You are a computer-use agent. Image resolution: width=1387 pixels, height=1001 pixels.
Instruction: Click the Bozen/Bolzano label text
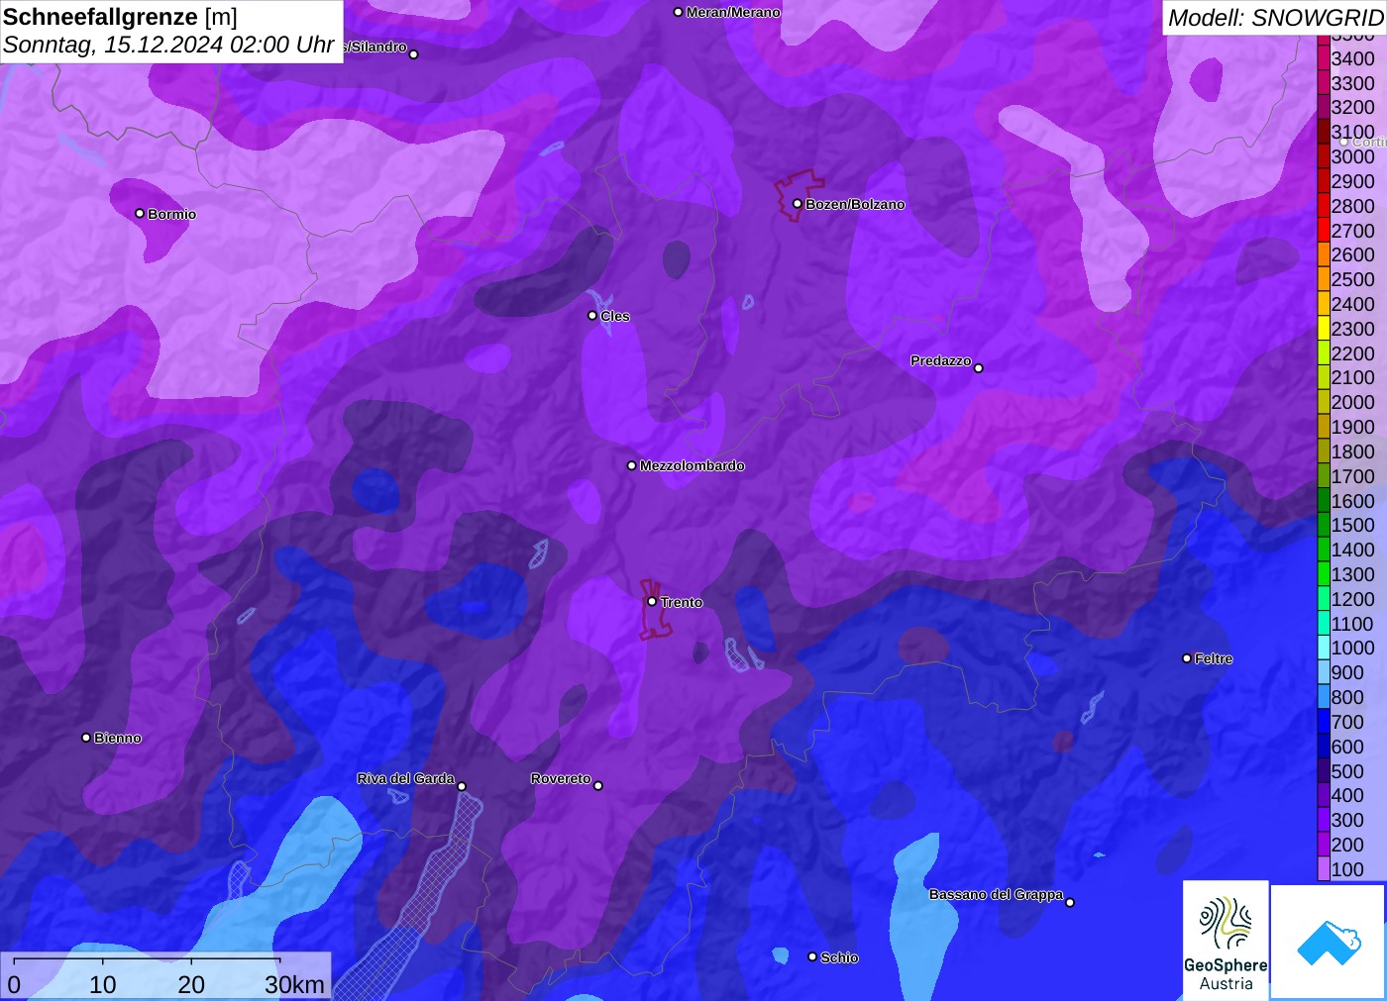(855, 204)
